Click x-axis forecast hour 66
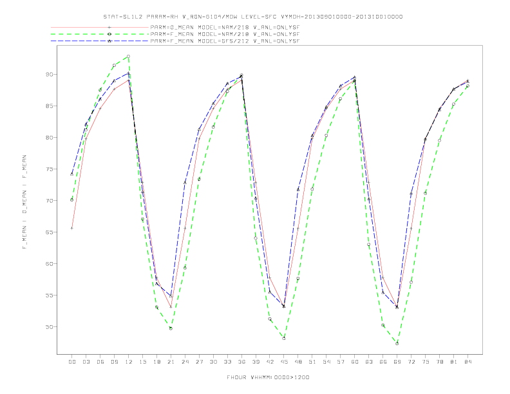Viewport: 510px width, 394px height. (x=383, y=362)
